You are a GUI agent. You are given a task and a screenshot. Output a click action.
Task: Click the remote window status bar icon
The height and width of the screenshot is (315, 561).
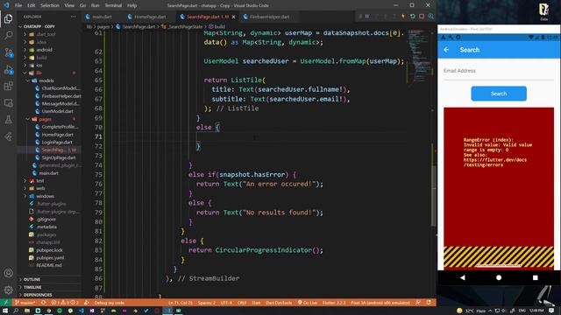click(5, 303)
